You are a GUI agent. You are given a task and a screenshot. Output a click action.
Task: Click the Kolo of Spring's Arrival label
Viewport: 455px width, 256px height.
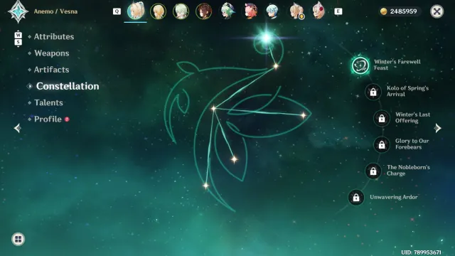[x=407, y=91]
